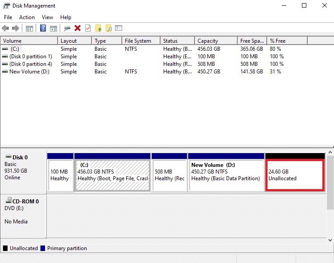Click the CD-ROM 0 DVD (E:) label
Screen dimensions: 334x263
click(x=24, y=216)
